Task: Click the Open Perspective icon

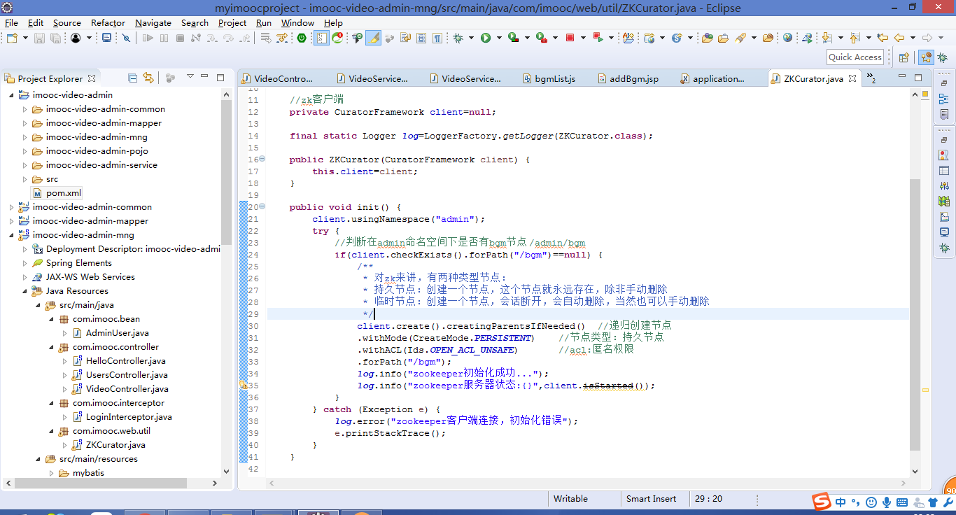Action: coord(904,57)
